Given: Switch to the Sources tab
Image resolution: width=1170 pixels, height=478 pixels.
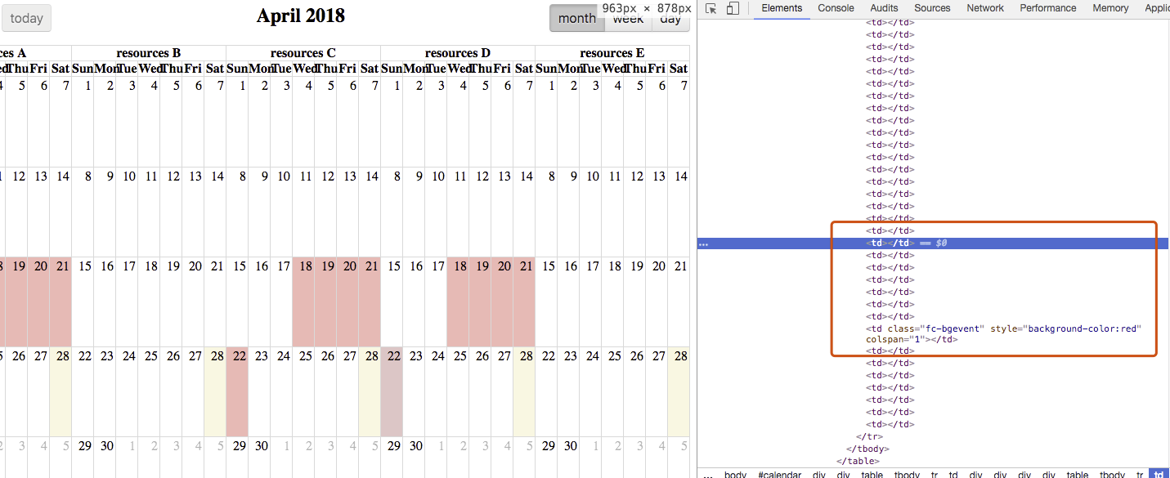Looking at the screenshot, I should click(x=932, y=8).
